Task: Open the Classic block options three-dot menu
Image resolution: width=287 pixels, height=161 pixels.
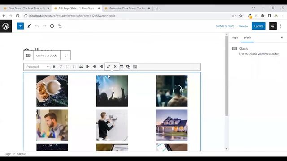Action: pos(65,55)
